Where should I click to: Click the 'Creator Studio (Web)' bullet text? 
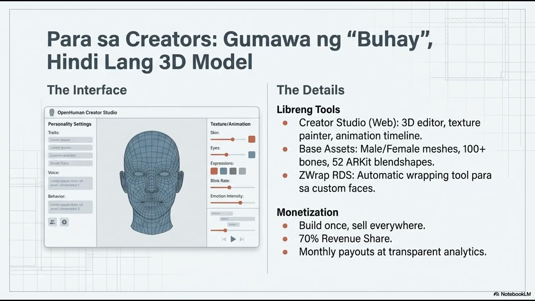tap(390, 129)
